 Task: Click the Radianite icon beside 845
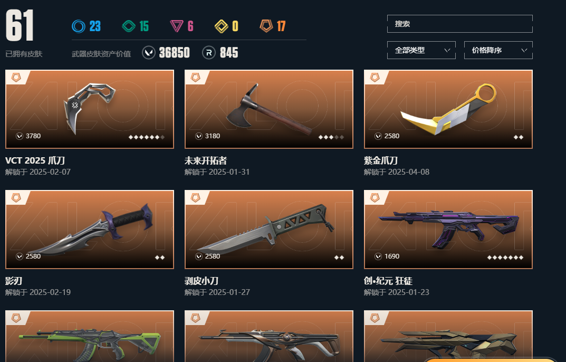209,53
